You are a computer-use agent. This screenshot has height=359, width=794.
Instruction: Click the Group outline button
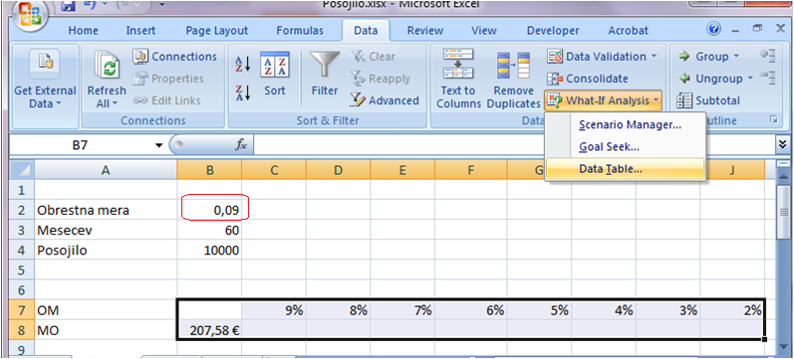click(703, 57)
